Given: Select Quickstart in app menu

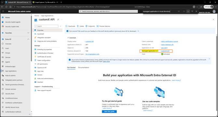Looking at the screenshot, I should (40, 34).
